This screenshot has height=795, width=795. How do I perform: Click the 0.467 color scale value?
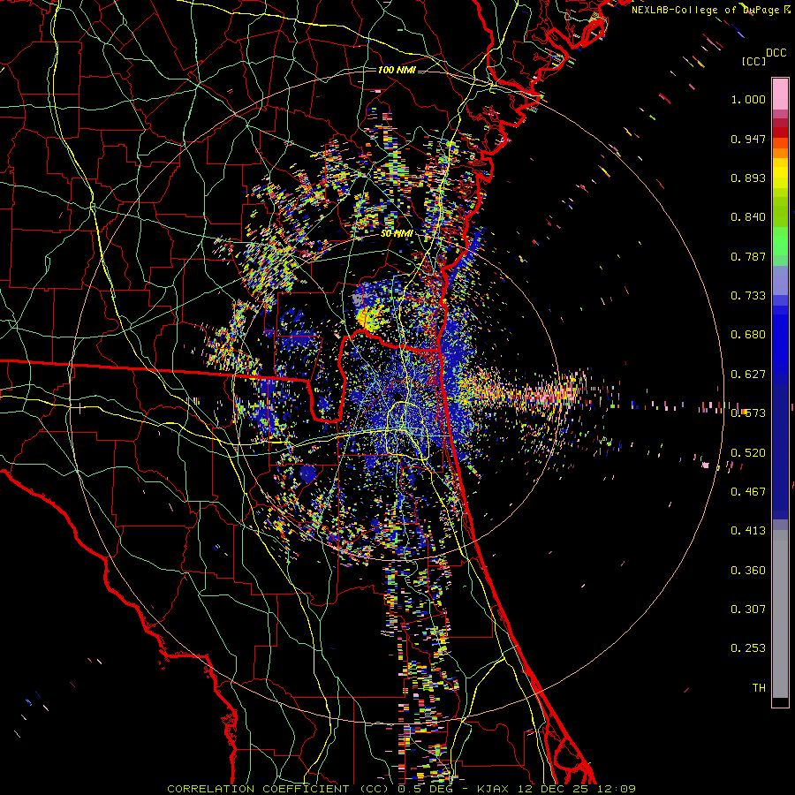pyautogui.click(x=748, y=492)
